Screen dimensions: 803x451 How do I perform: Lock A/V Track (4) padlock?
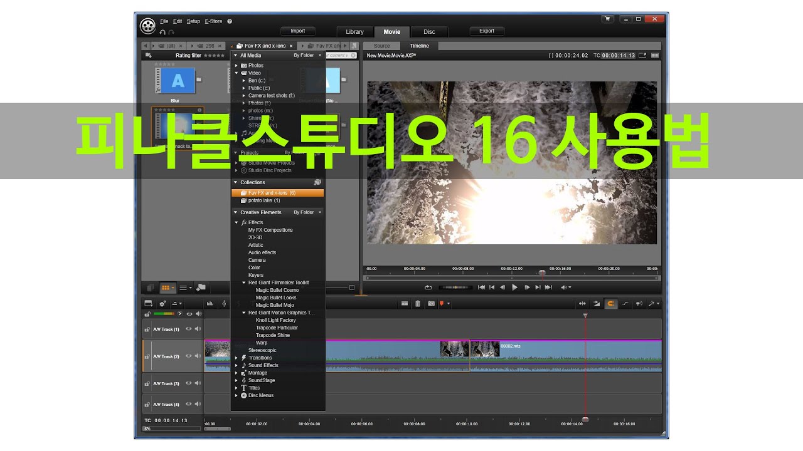click(147, 405)
